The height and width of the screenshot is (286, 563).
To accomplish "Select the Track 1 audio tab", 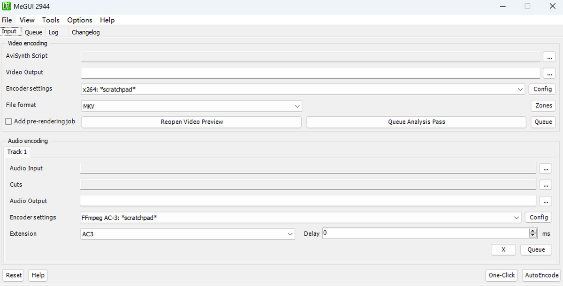I will pos(17,152).
